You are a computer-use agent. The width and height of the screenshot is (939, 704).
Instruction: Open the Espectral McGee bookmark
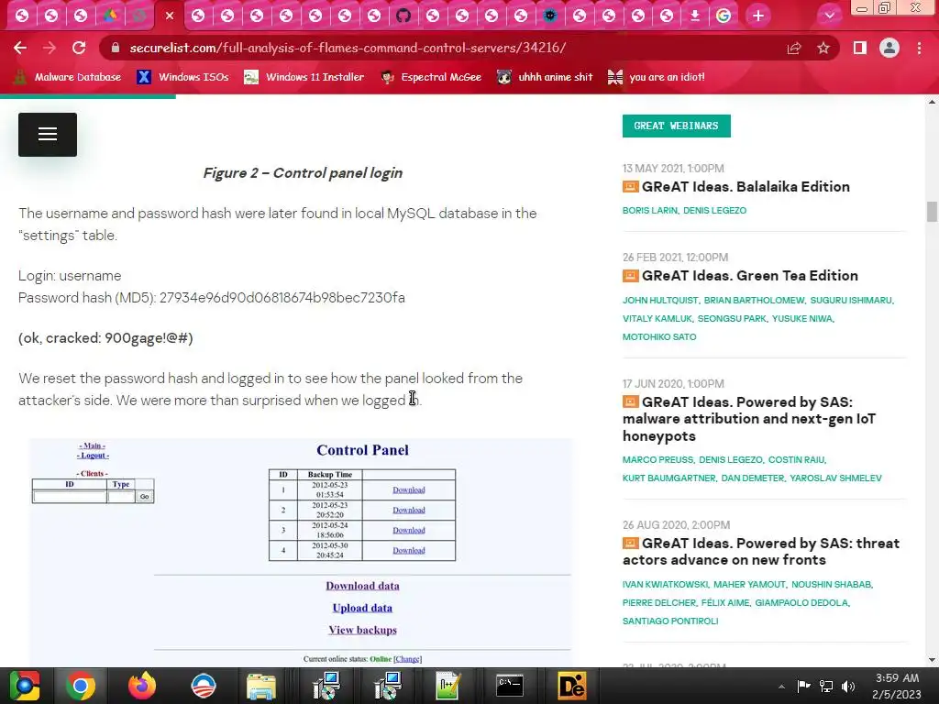point(431,77)
